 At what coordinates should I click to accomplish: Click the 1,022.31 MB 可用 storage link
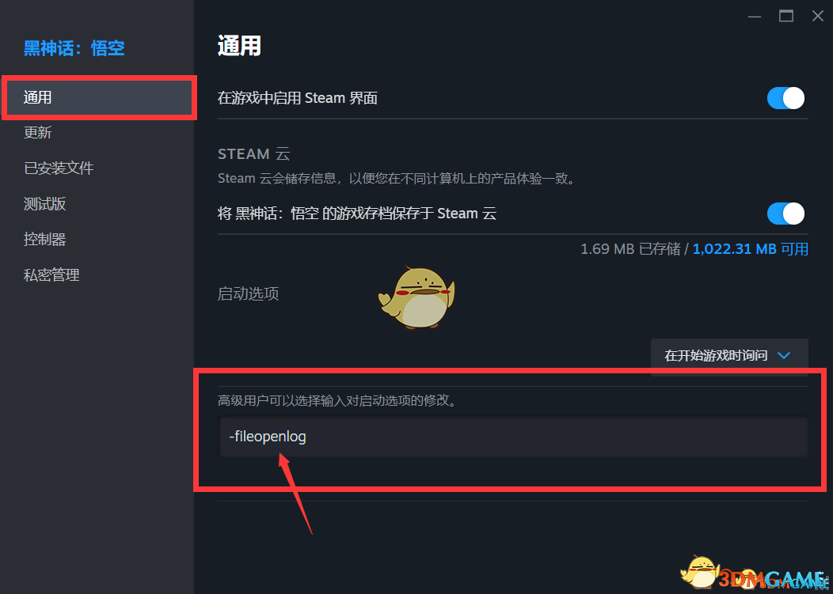[750, 249]
